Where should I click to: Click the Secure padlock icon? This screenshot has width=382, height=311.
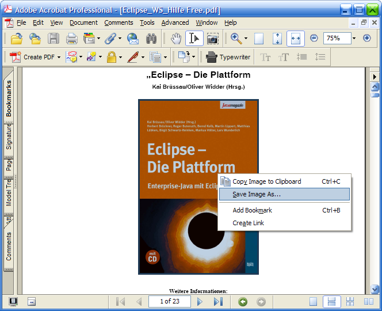point(112,57)
